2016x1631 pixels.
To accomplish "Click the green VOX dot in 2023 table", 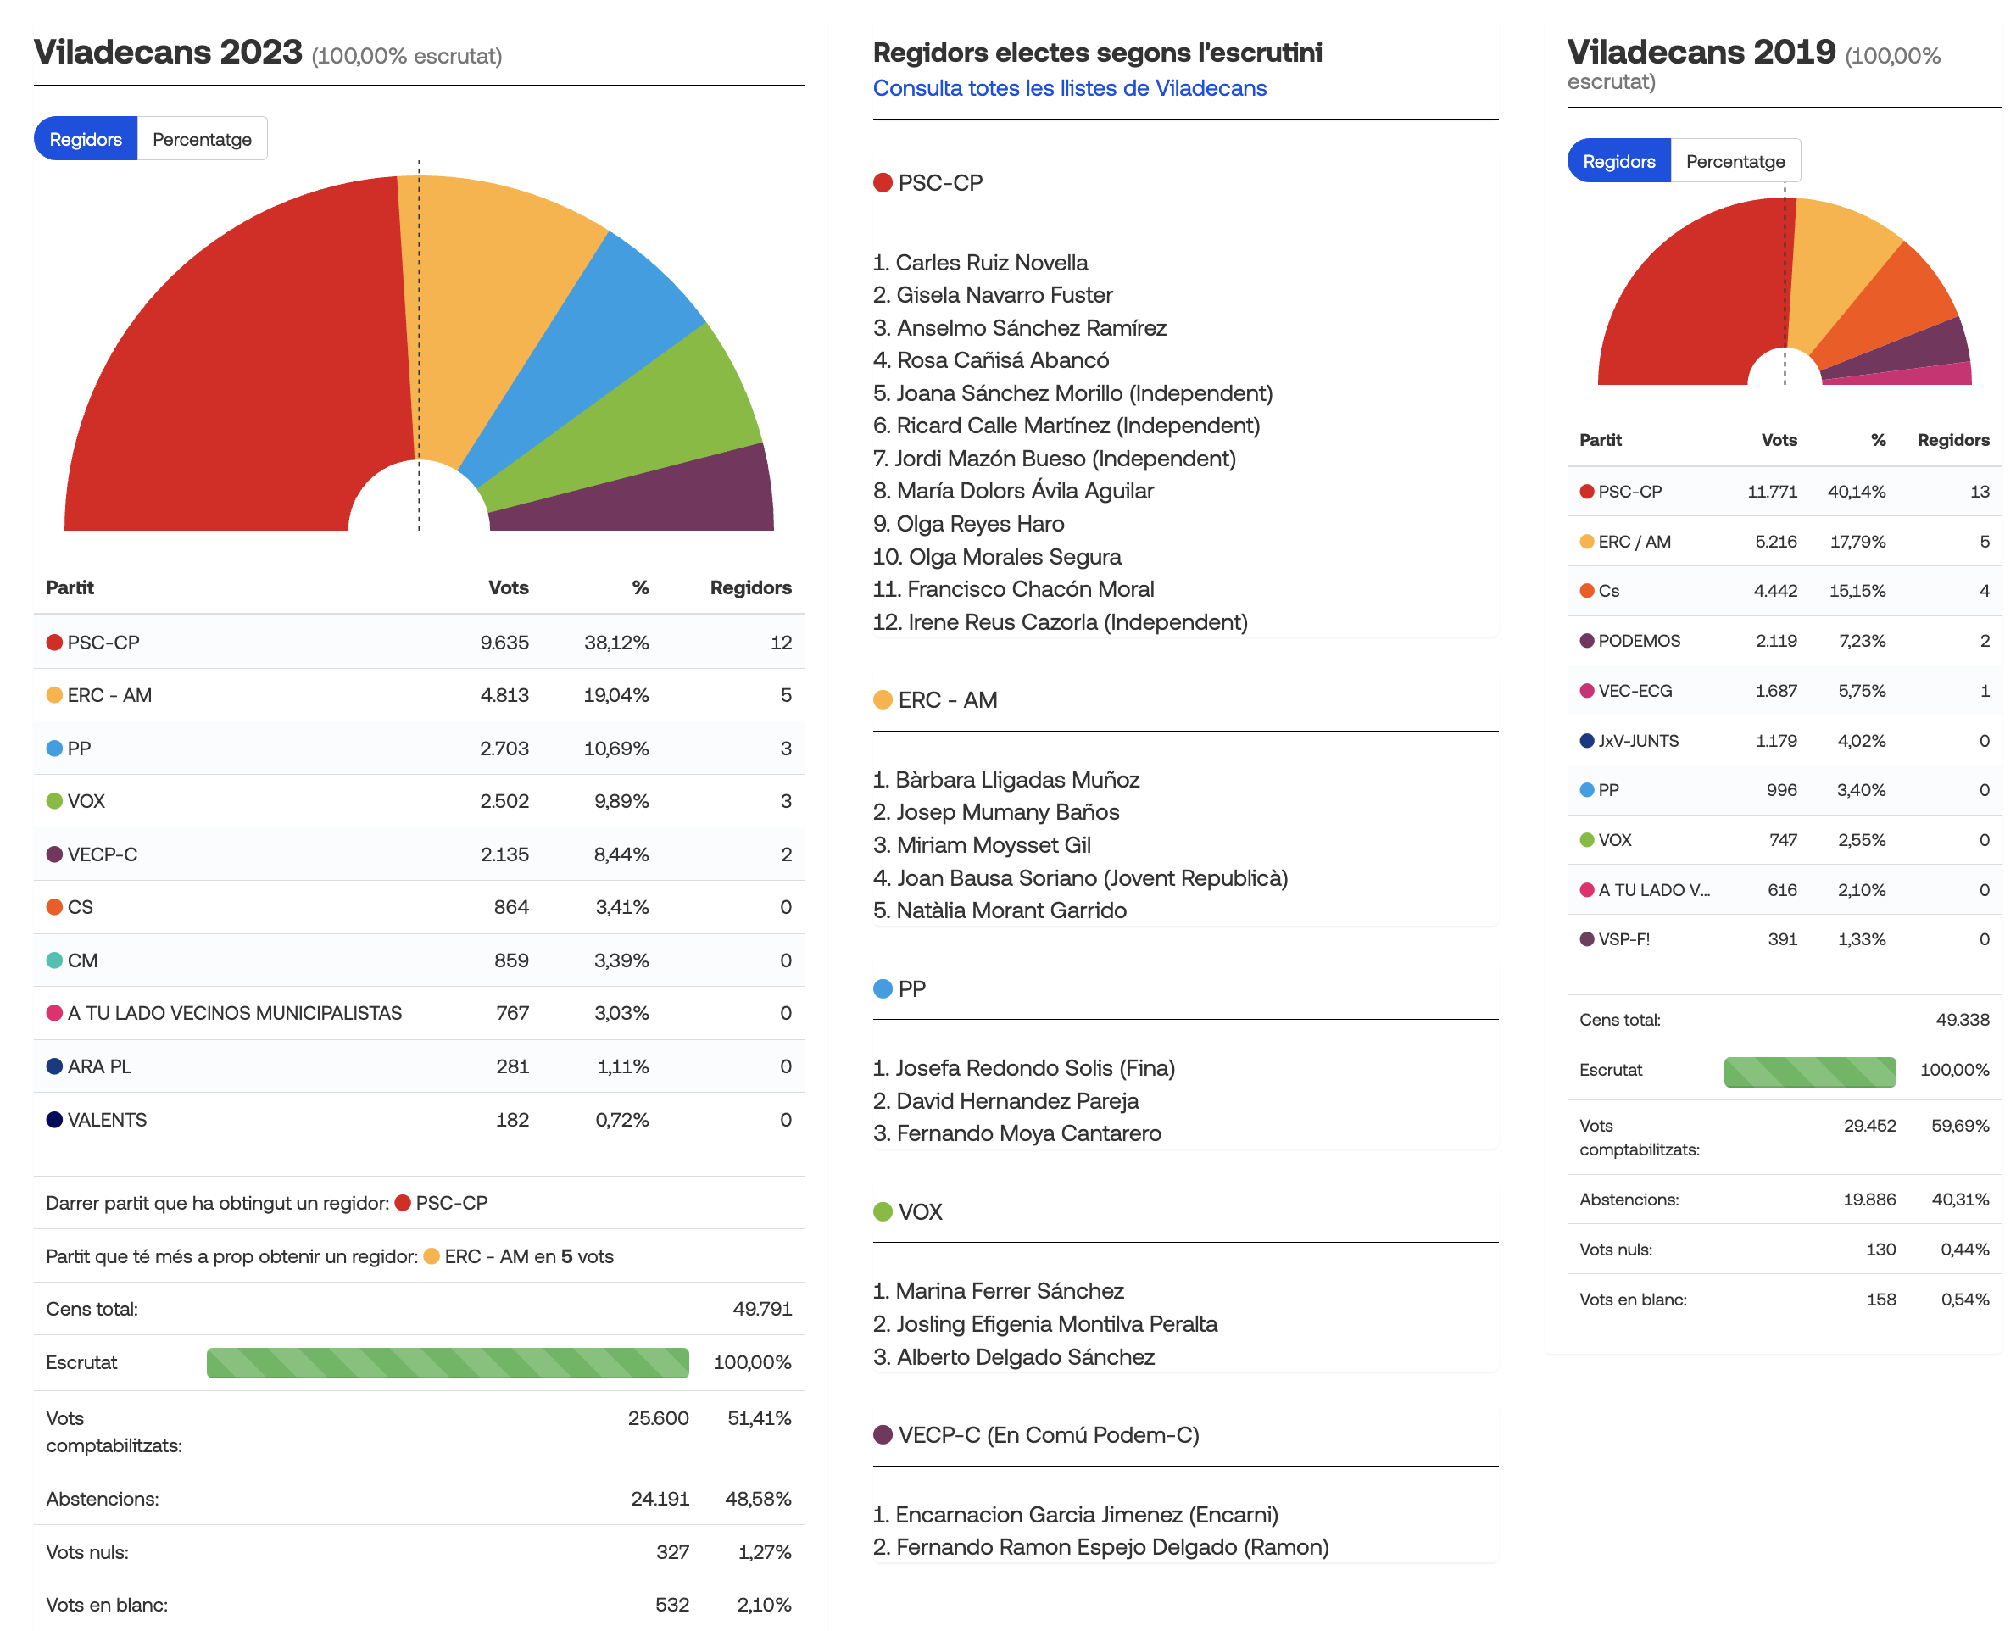I will click(54, 800).
